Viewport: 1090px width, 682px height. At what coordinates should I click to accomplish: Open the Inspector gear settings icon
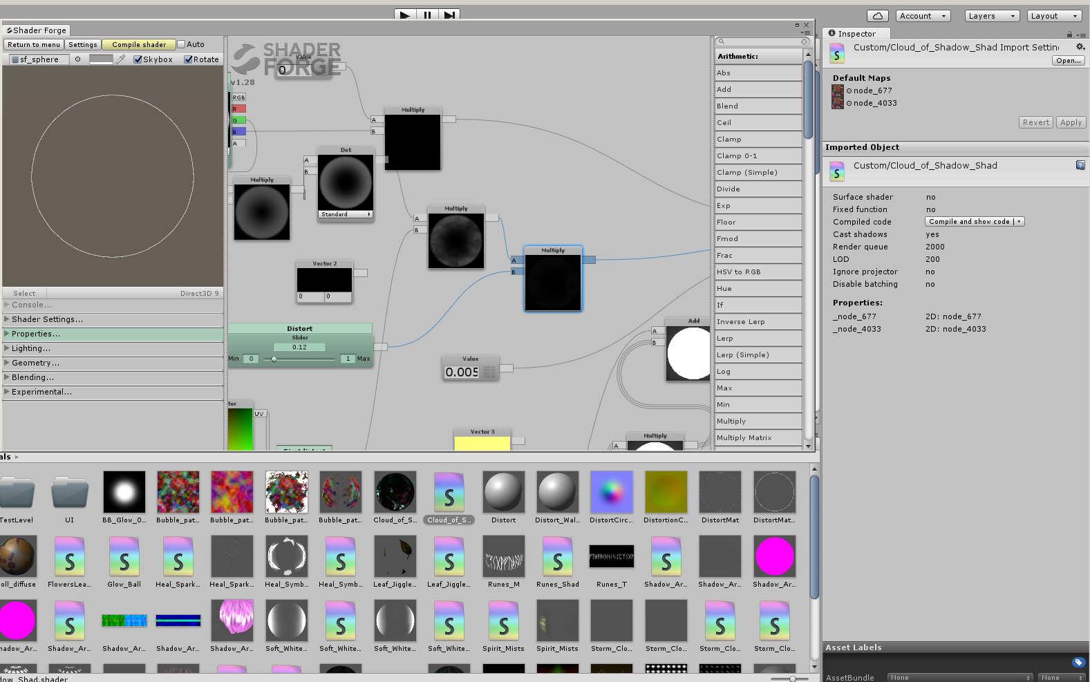1080,47
